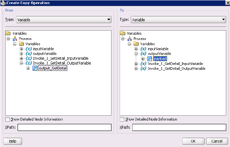Cancel the copy operation dialog

point(217,141)
